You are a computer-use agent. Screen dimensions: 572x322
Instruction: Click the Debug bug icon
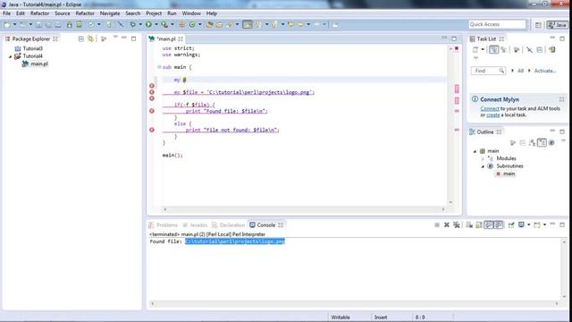[x=133, y=24]
